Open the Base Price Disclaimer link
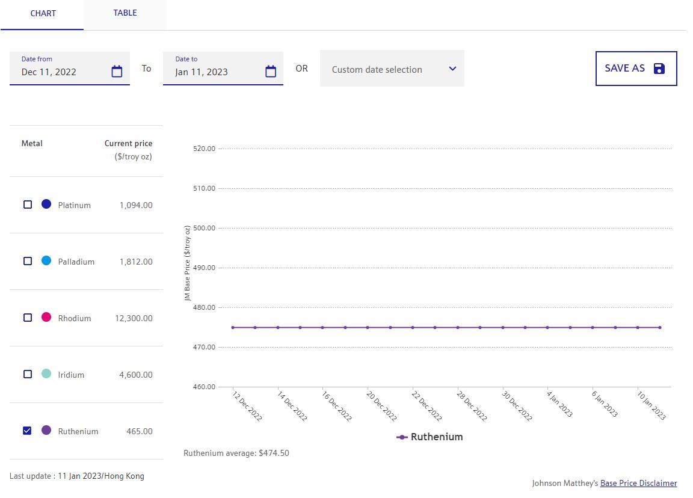 [638, 483]
